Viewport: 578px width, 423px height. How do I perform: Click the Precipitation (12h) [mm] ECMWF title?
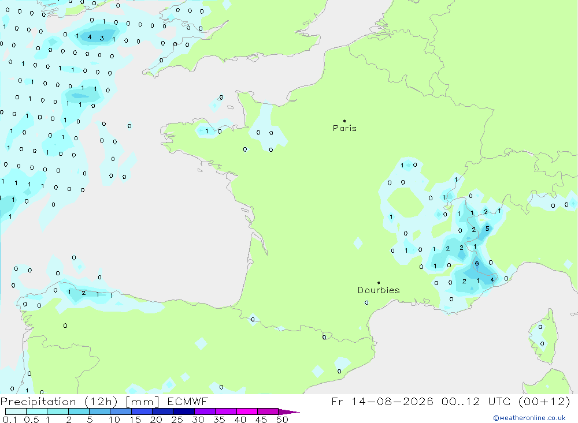tap(104, 401)
